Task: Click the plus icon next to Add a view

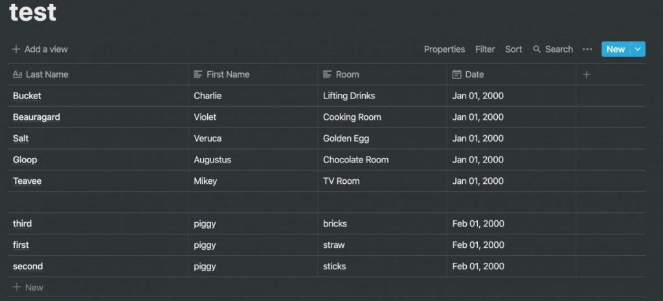Action: [16, 49]
